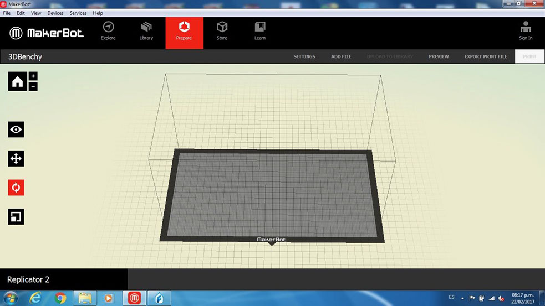Click UPLOAD TO LIBRARY
This screenshot has width=545, height=306.
(390, 56)
